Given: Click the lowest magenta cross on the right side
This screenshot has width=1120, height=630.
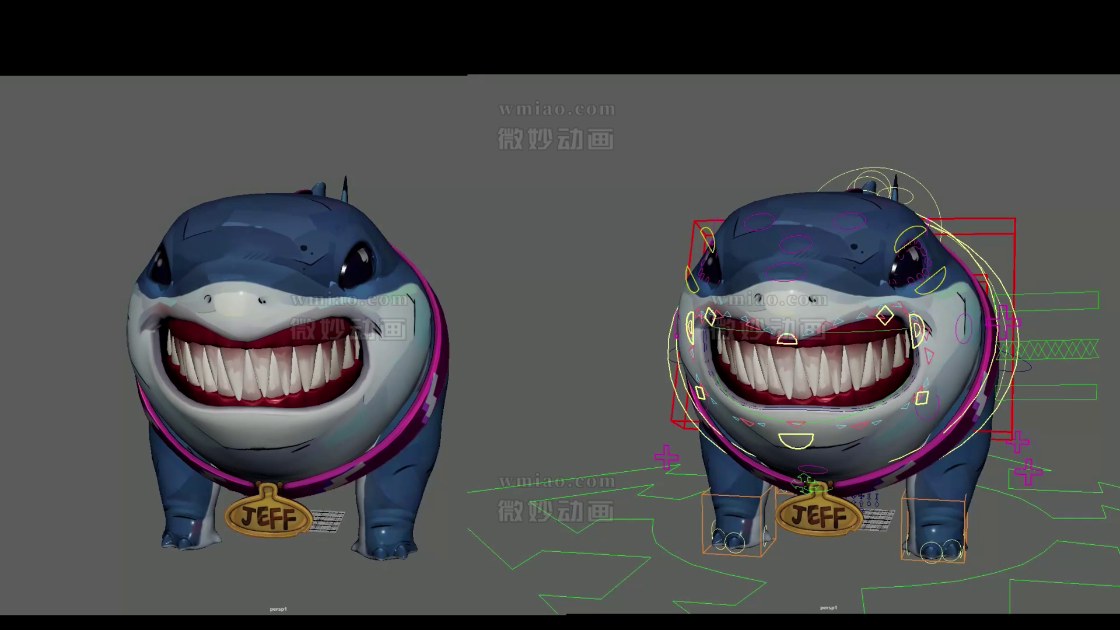Looking at the screenshot, I should 1028,471.
